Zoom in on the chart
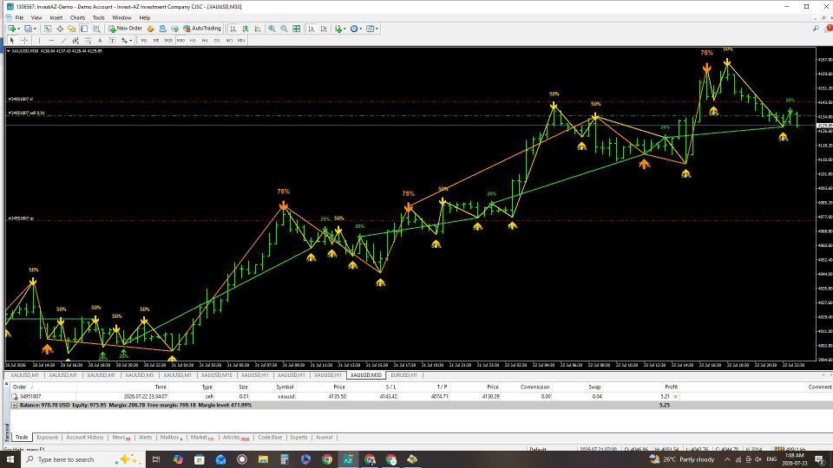This screenshot has width=833, height=468. click(x=272, y=29)
